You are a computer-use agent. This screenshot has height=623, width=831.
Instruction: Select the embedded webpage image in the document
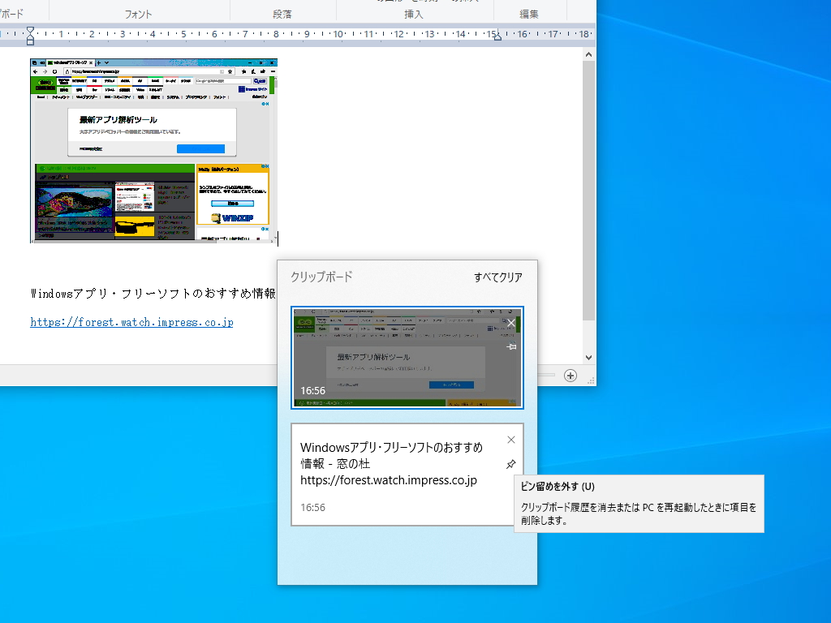[x=154, y=152]
